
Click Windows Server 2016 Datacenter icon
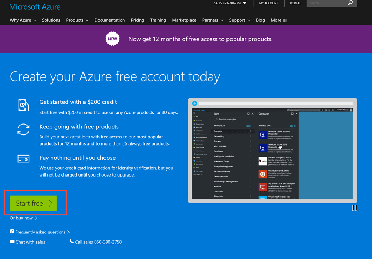point(263,148)
